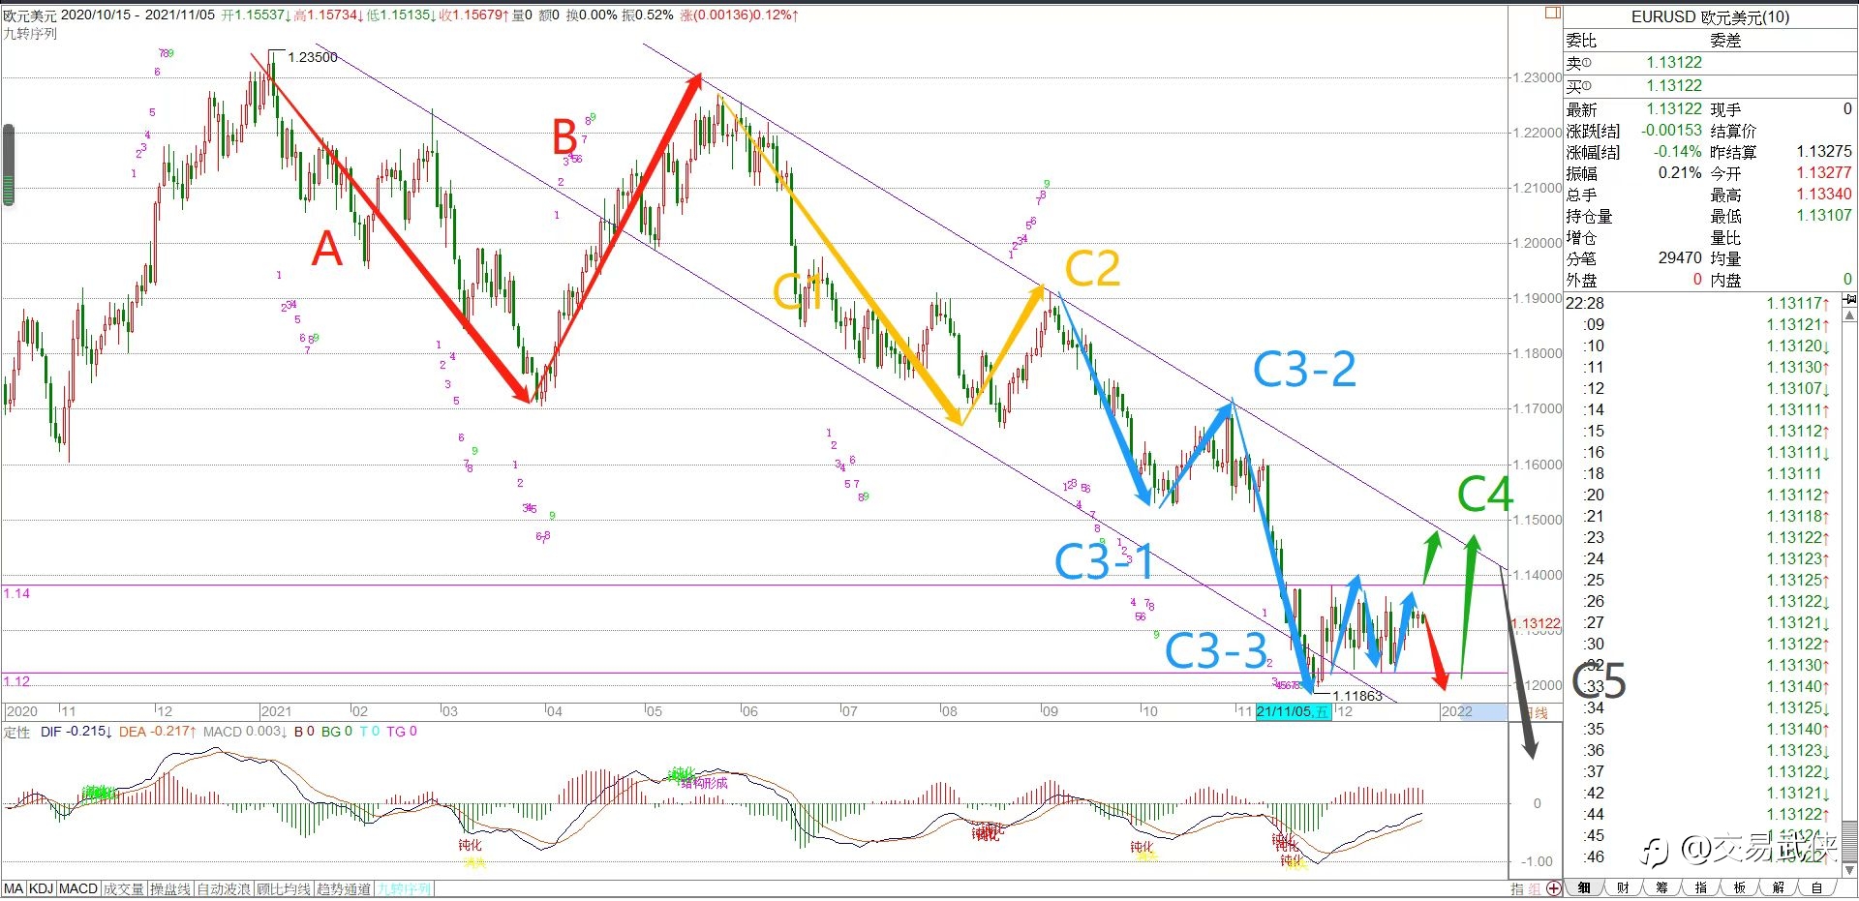Click the 九转序列 label at chart top-left
Image resolution: width=1859 pixels, height=901 pixels.
30,33
